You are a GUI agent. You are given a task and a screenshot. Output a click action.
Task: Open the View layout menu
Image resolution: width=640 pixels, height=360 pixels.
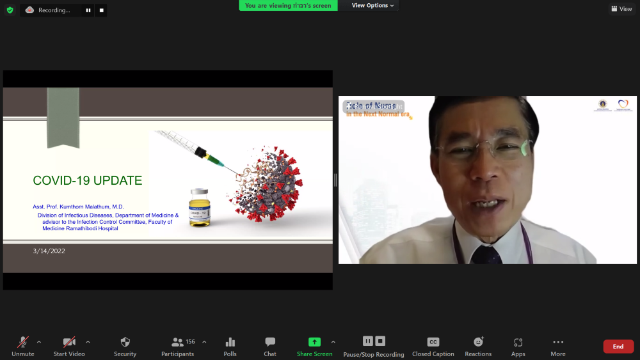621,9
